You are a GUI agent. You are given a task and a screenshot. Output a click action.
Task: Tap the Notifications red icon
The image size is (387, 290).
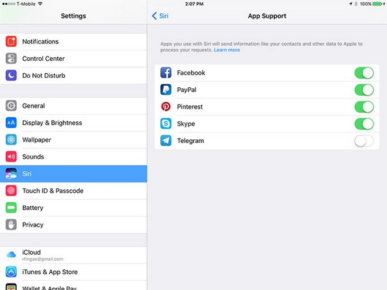[11, 42]
